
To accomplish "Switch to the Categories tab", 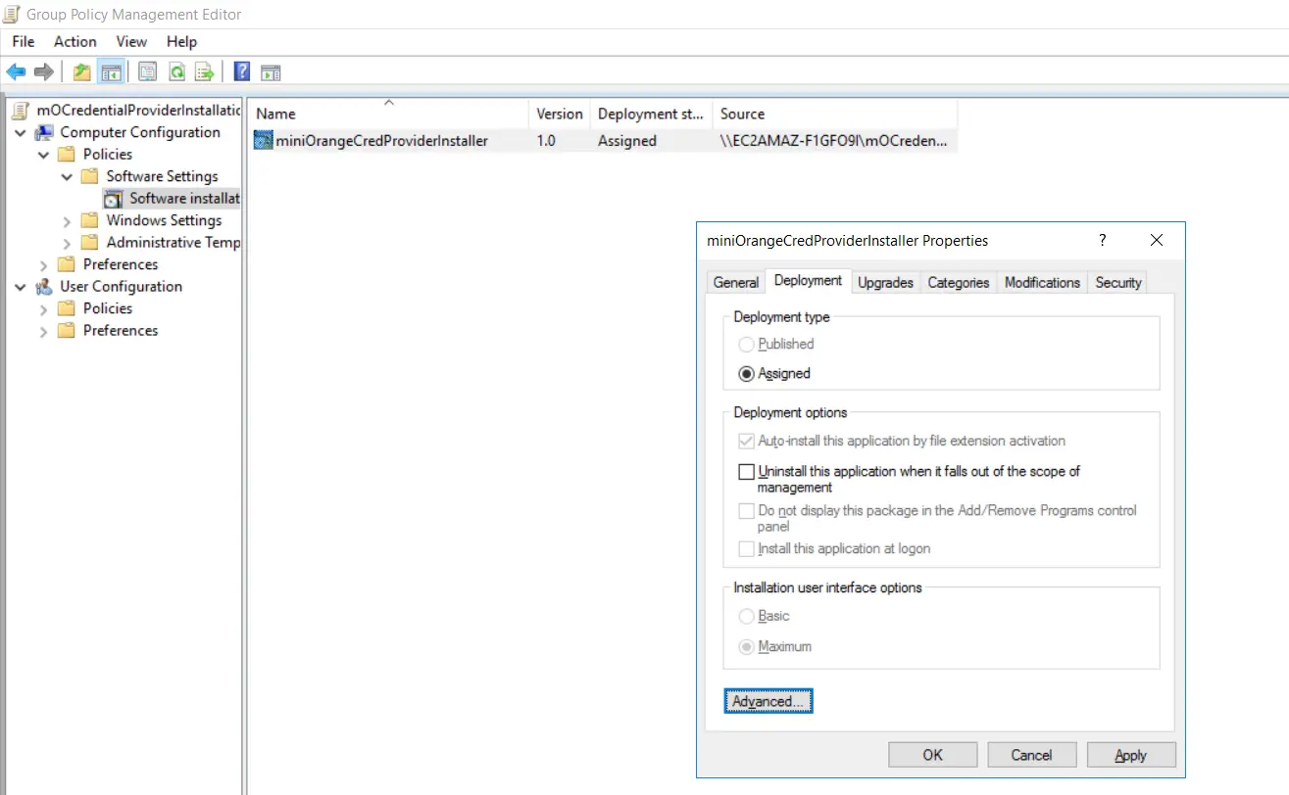I will (x=959, y=282).
